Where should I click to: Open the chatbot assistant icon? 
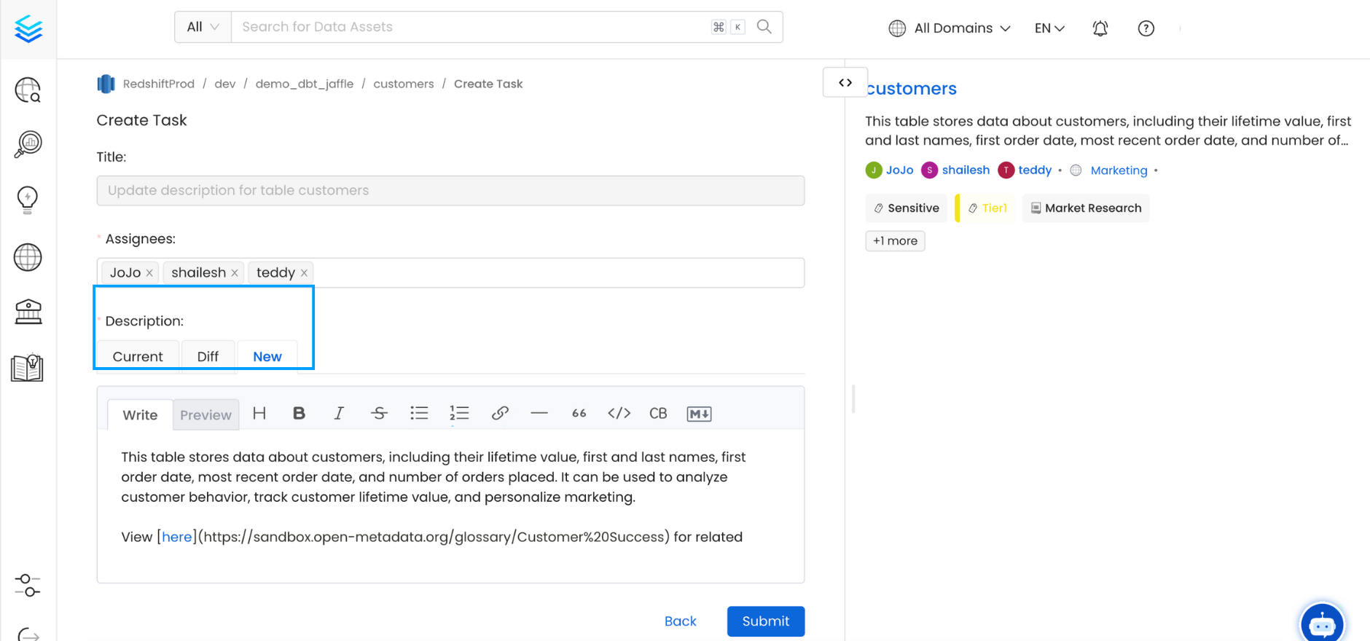tap(1322, 624)
